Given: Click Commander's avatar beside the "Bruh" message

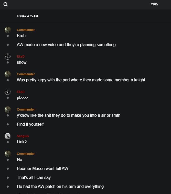Looking at the screenshot, I should 8,30.
